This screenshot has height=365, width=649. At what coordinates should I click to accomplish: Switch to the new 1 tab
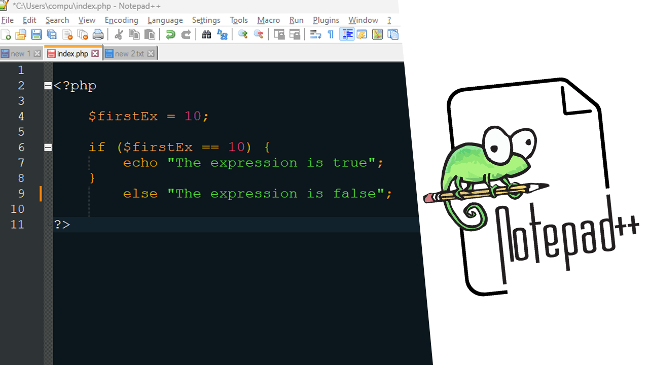point(21,54)
